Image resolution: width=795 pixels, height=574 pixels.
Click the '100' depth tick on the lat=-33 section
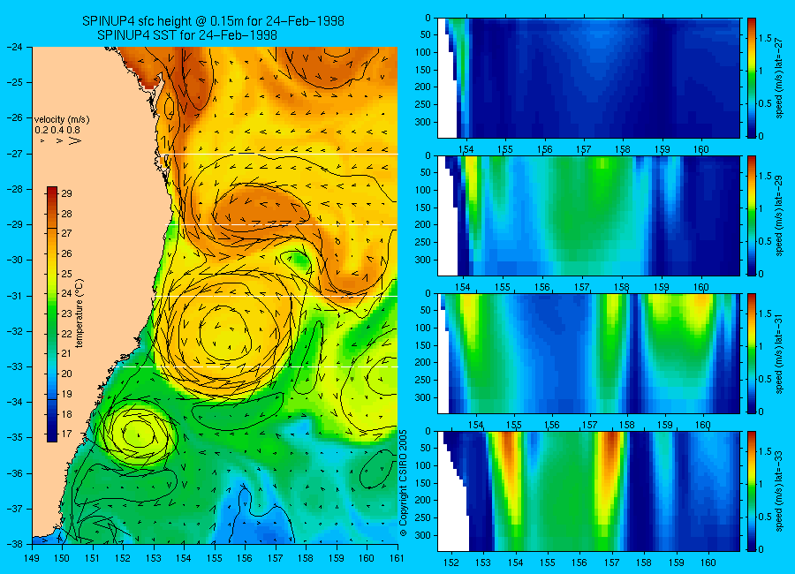pyautogui.click(x=423, y=465)
